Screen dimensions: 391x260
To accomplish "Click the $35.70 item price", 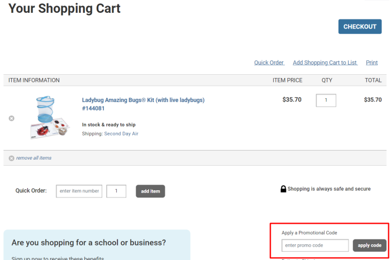I will point(292,100).
